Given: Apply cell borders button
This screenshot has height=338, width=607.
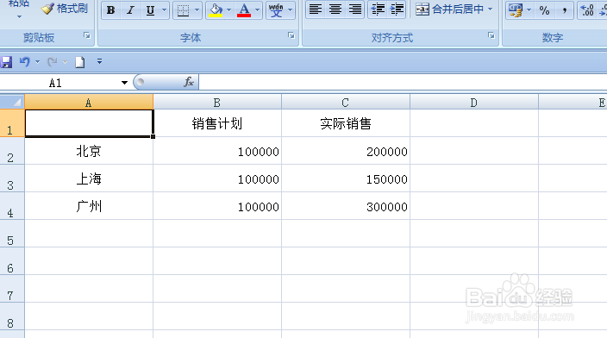Looking at the screenshot, I should point(183,10).
